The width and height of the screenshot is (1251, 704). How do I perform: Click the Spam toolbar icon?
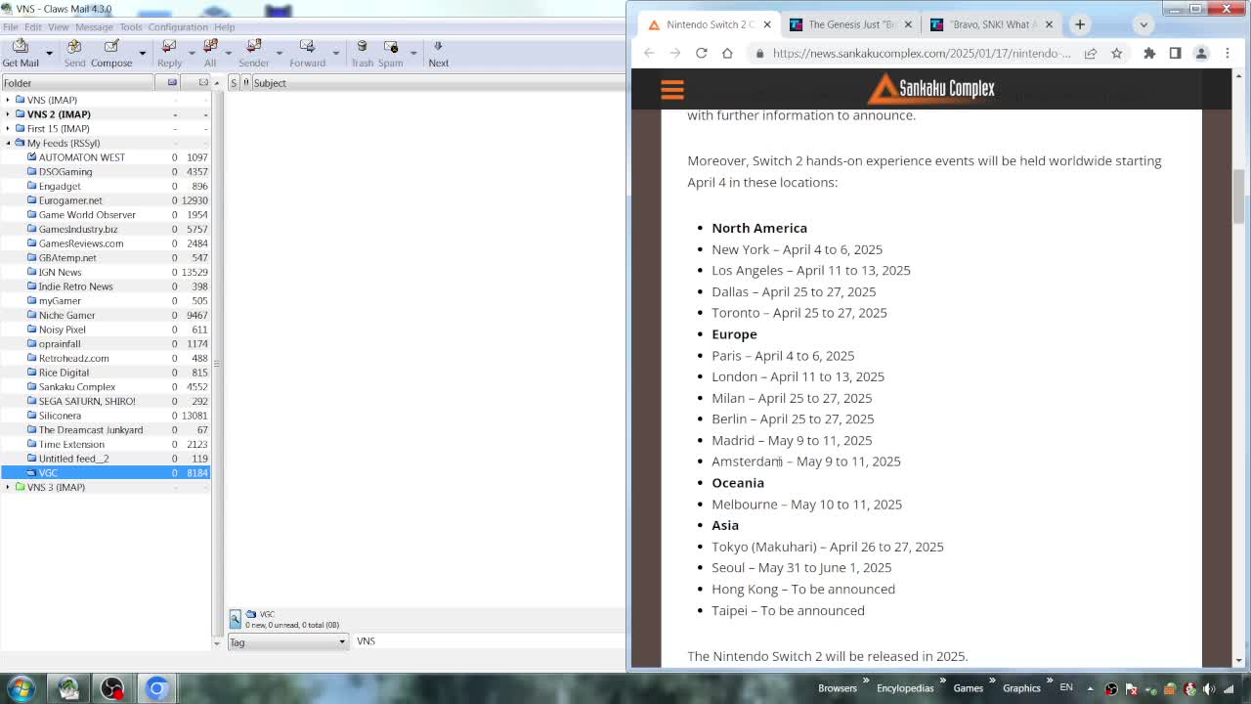(x=391, y=53)
